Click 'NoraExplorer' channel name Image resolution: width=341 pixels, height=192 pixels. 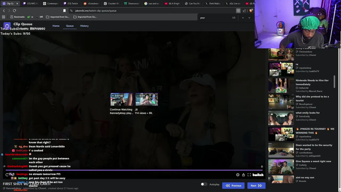(x=306, y=104)
